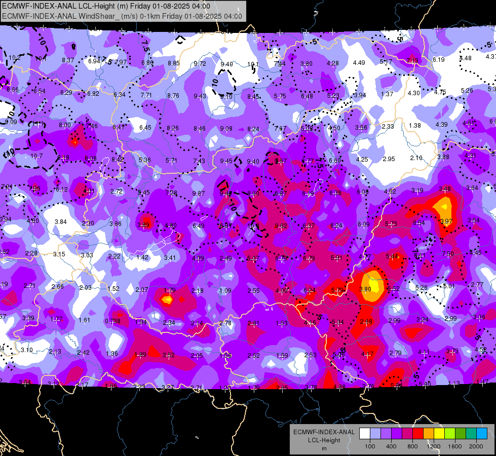Click the grid value '1.61'
Screen dimensions: 496x456
point(84,320)
